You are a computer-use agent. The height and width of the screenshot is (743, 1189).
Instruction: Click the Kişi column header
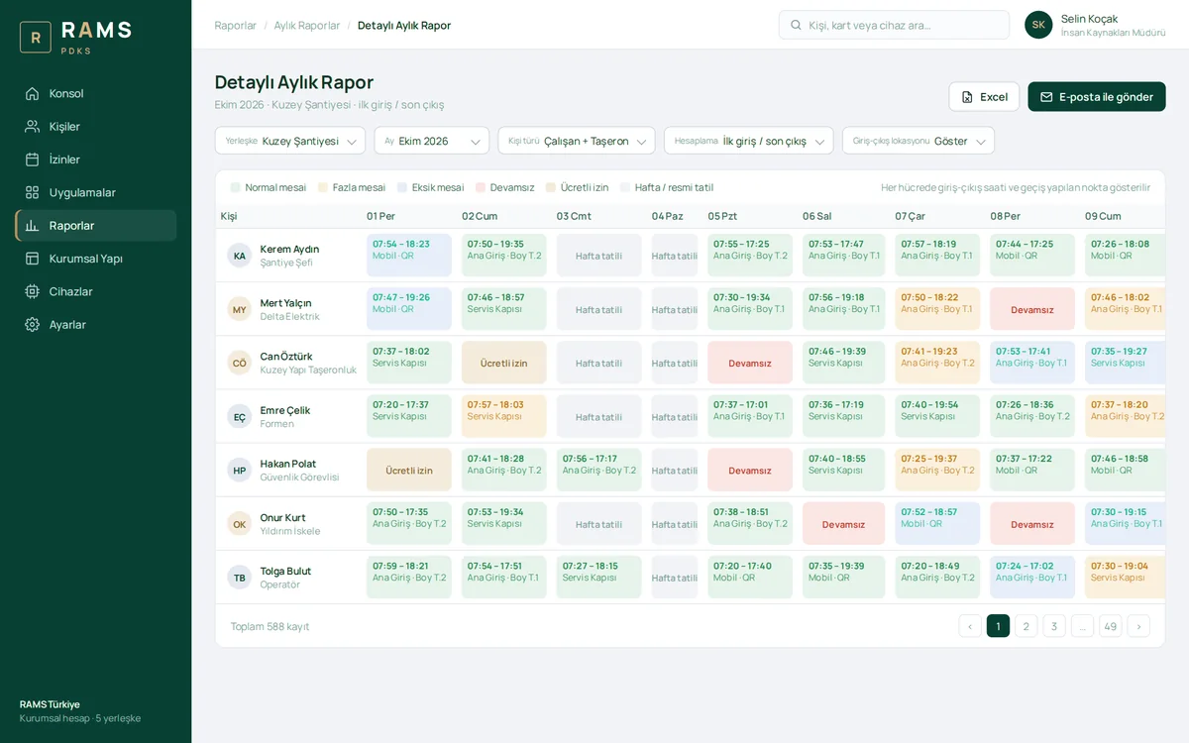pos(229,216)
